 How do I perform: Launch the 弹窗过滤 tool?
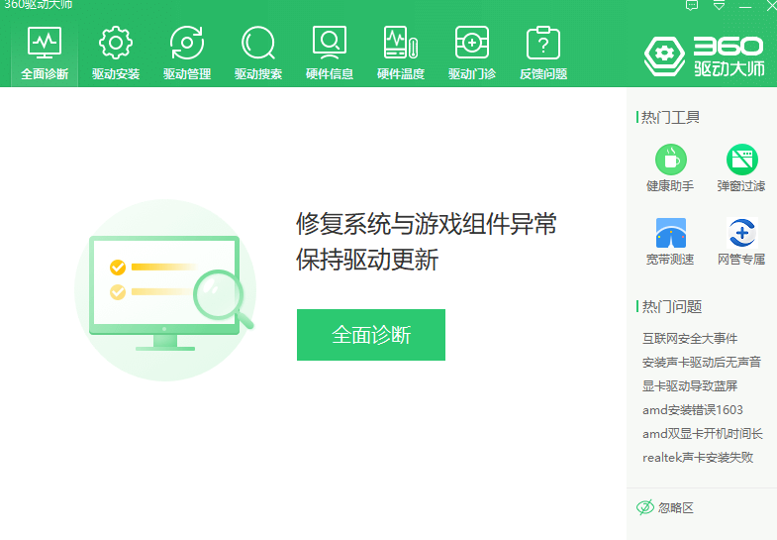click(x=741, y=160)
